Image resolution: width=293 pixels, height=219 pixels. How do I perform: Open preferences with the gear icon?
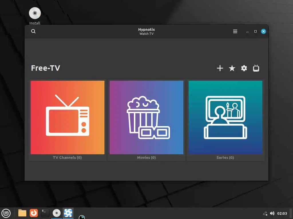[244, 68]
